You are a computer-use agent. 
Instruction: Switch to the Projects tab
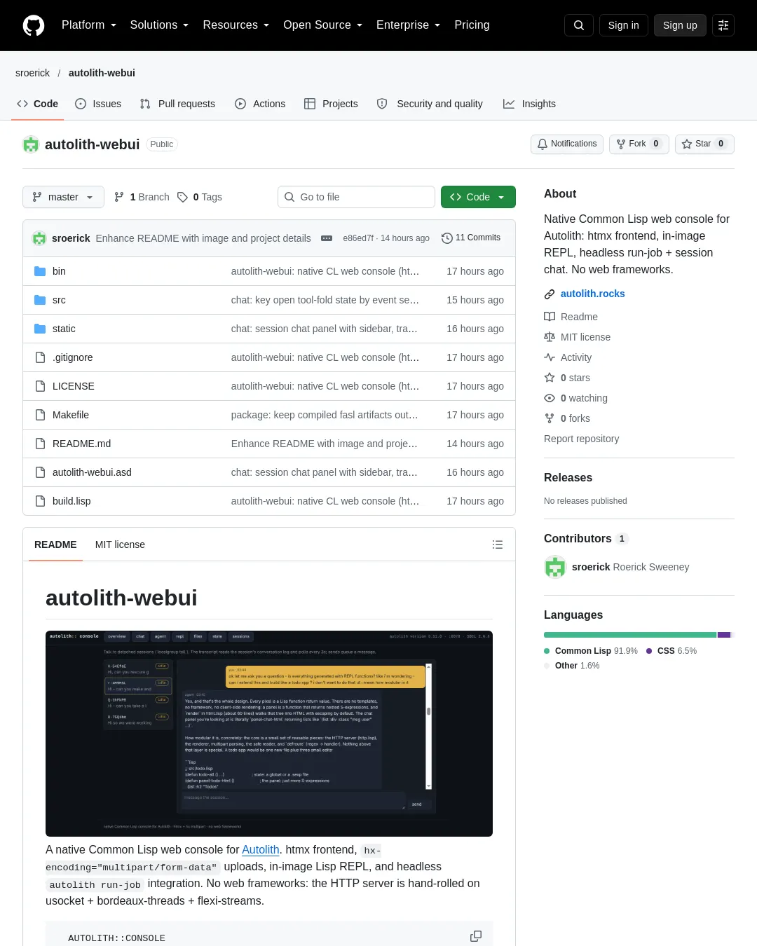tap(331, 104)
